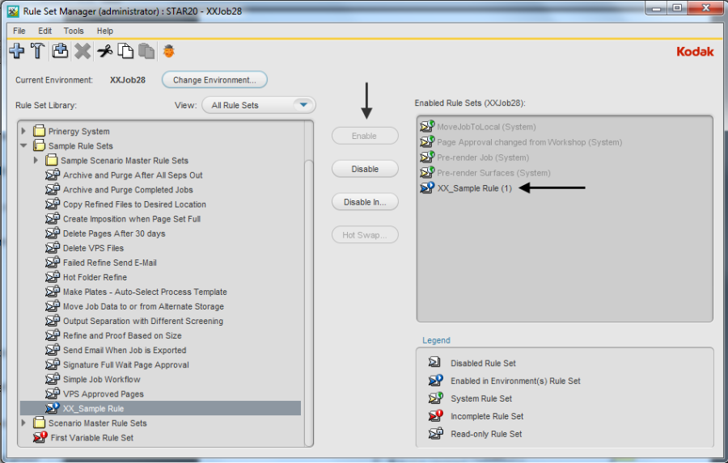
Task: Click the red incomplete icon of First Variable Rule Set
Action: (x=40, y=437)
